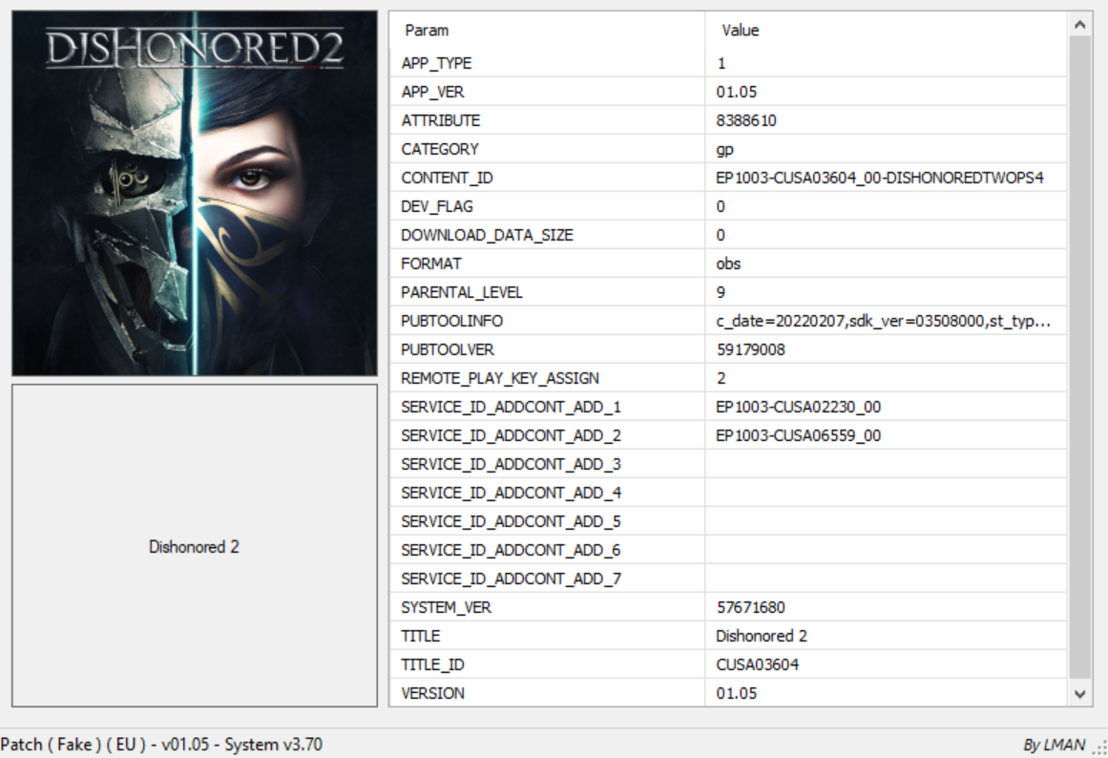Viewport: 1108px width, 758px height.
Task: Click the TITLE_ID value CUSA03604
Action: [757, 664]
